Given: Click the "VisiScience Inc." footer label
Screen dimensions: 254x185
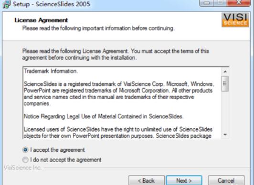Looking at the screenshot, I should coord(22,168).
